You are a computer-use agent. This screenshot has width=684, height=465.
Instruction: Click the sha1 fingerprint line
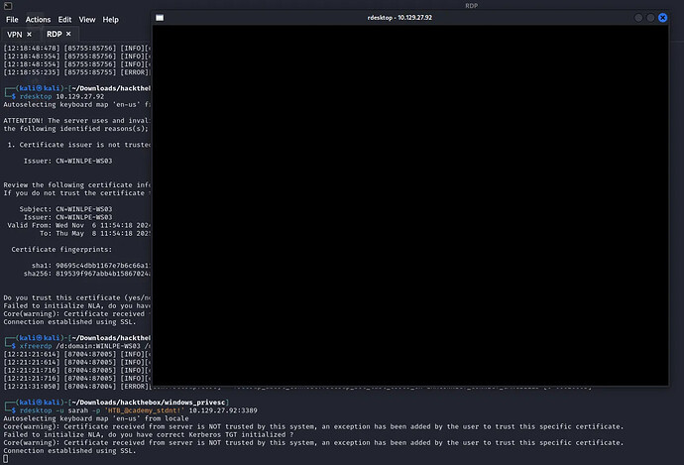(91, 265)
